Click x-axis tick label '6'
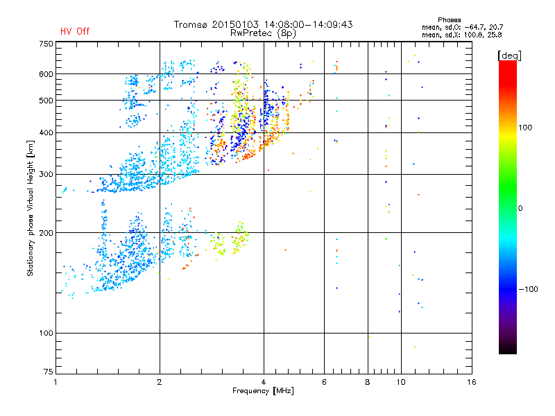The width and height of the screenshot is (555, 416). pyautogui.click(x=324, y=382)
